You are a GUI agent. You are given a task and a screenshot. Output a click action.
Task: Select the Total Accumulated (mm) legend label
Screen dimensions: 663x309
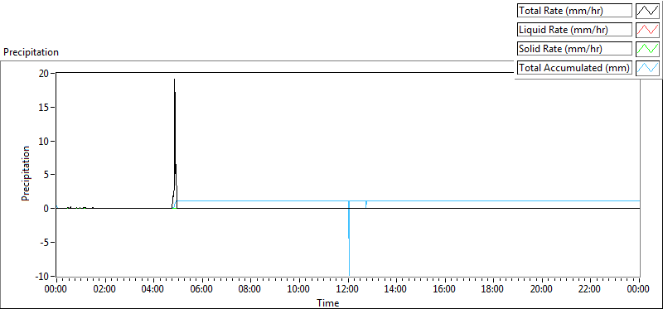pos(574,68)
